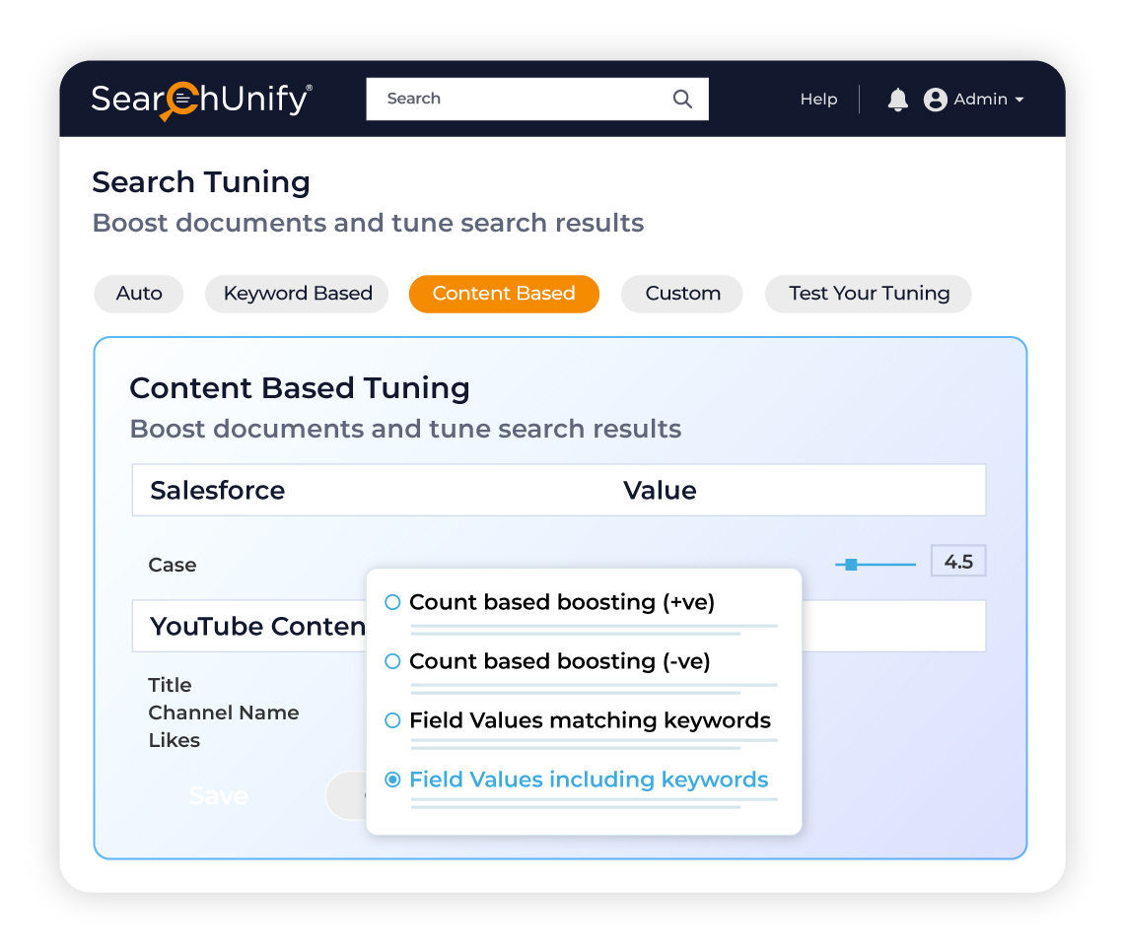The image size is (1124, 950).
Task: Switch to the Keyword Based tab
Action: (x=298, y=294)
